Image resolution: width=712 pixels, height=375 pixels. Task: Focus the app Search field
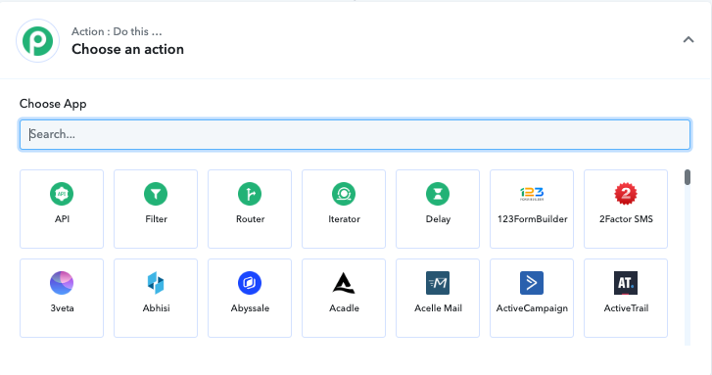pos(356,134)
